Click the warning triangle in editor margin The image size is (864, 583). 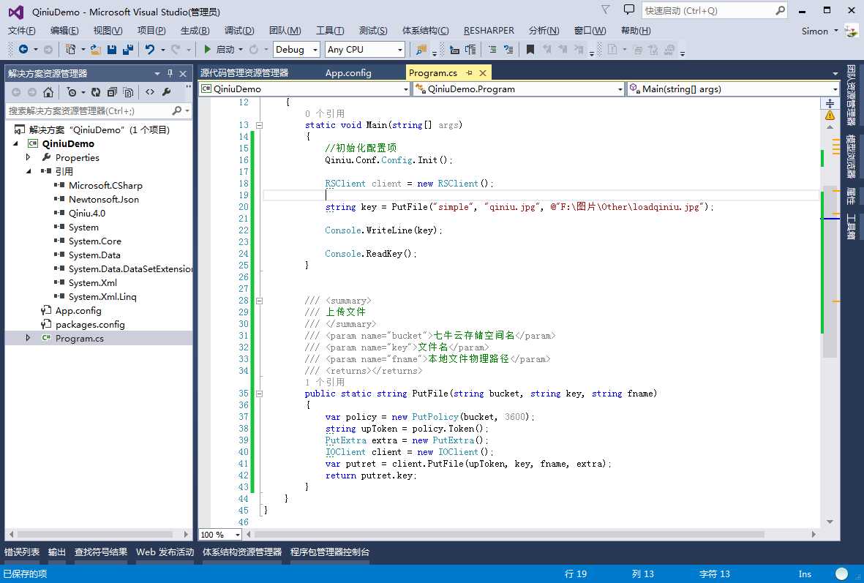pyautogui.click(x=830, y=116)
